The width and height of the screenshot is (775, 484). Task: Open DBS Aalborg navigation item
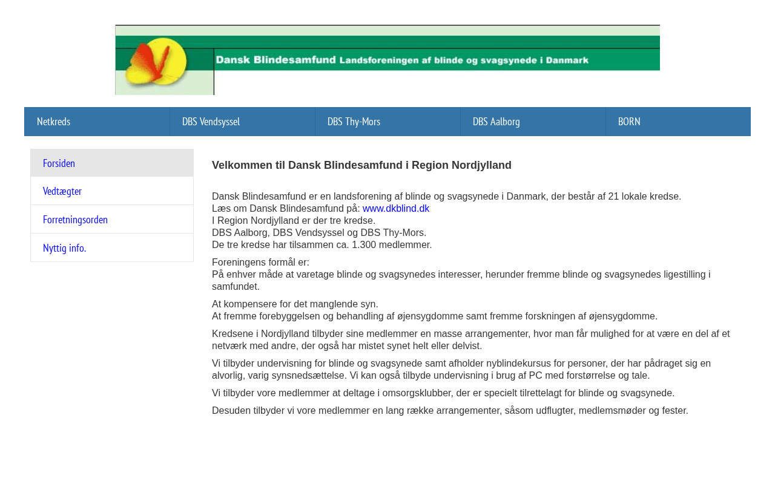point(533,122)
